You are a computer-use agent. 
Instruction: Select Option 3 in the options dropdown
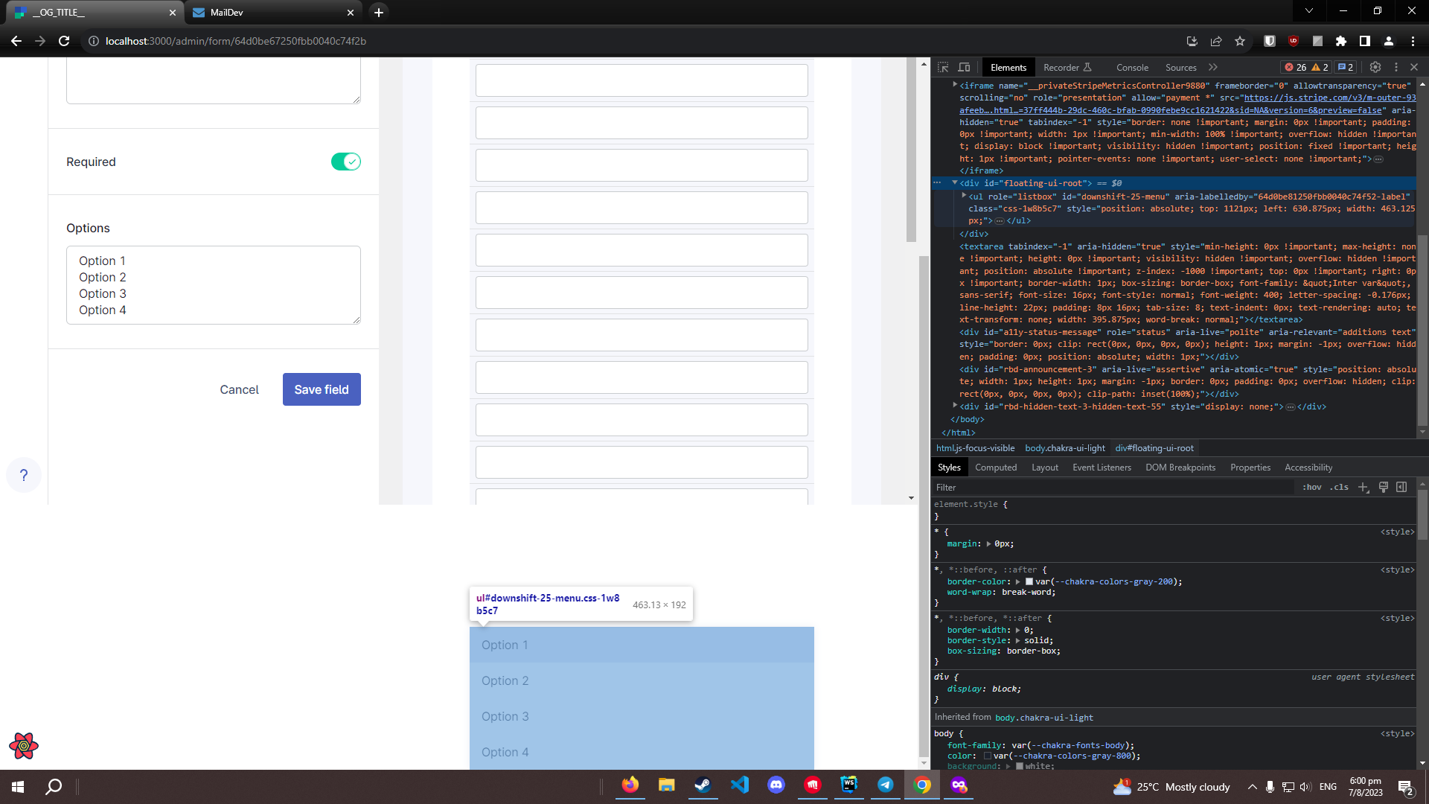click(505, 716)
